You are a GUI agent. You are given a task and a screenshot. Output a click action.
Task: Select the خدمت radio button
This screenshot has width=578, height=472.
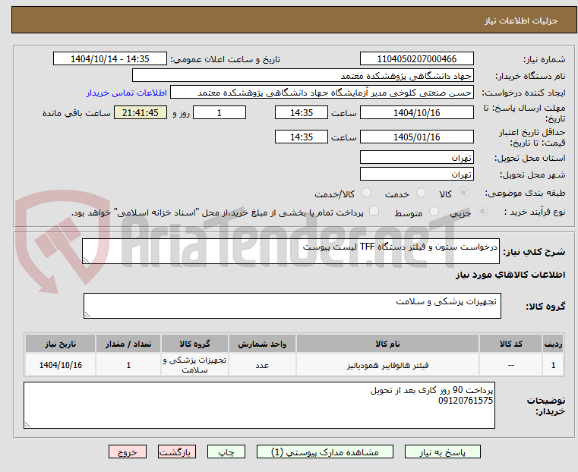point(421,193)
